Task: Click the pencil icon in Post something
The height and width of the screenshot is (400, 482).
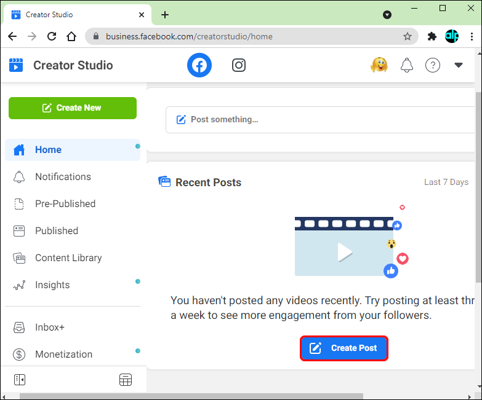Action: pyautogui.click(x=181, y=120)
